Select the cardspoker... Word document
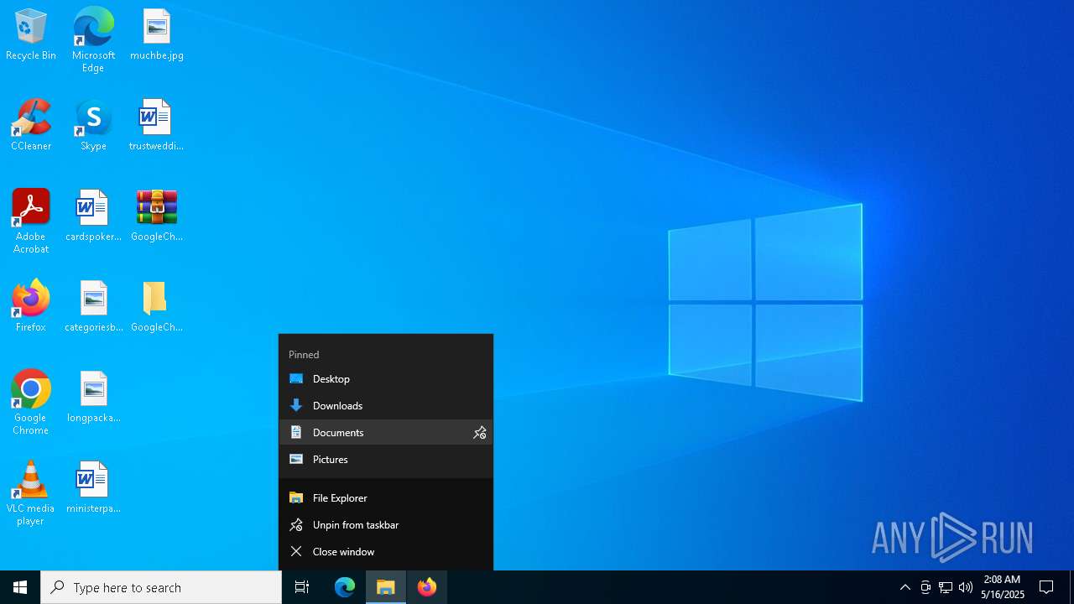Image resolution: width=1074 pixels, height=604 pixels. (x=93, y=216)
